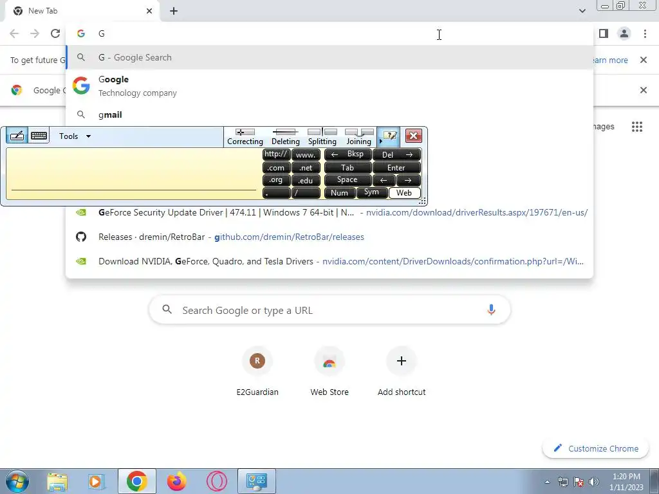Tap the period key on input panel
The width and height of the screenshot is (659, 494).
276,193
